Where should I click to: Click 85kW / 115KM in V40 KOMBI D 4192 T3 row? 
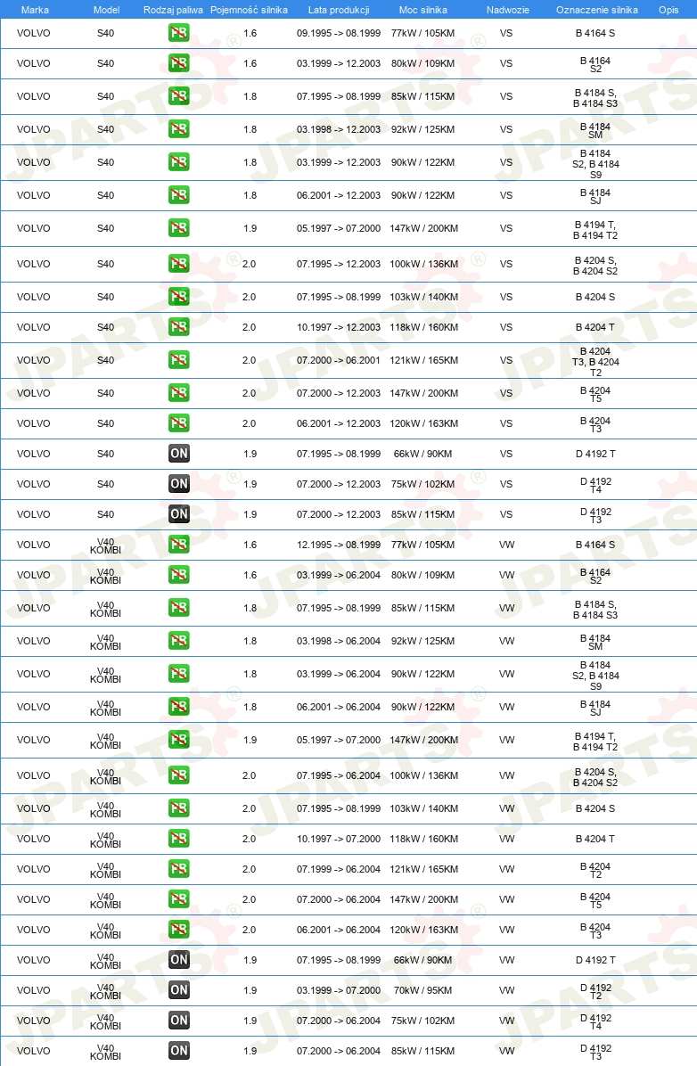pos(423,1051)
